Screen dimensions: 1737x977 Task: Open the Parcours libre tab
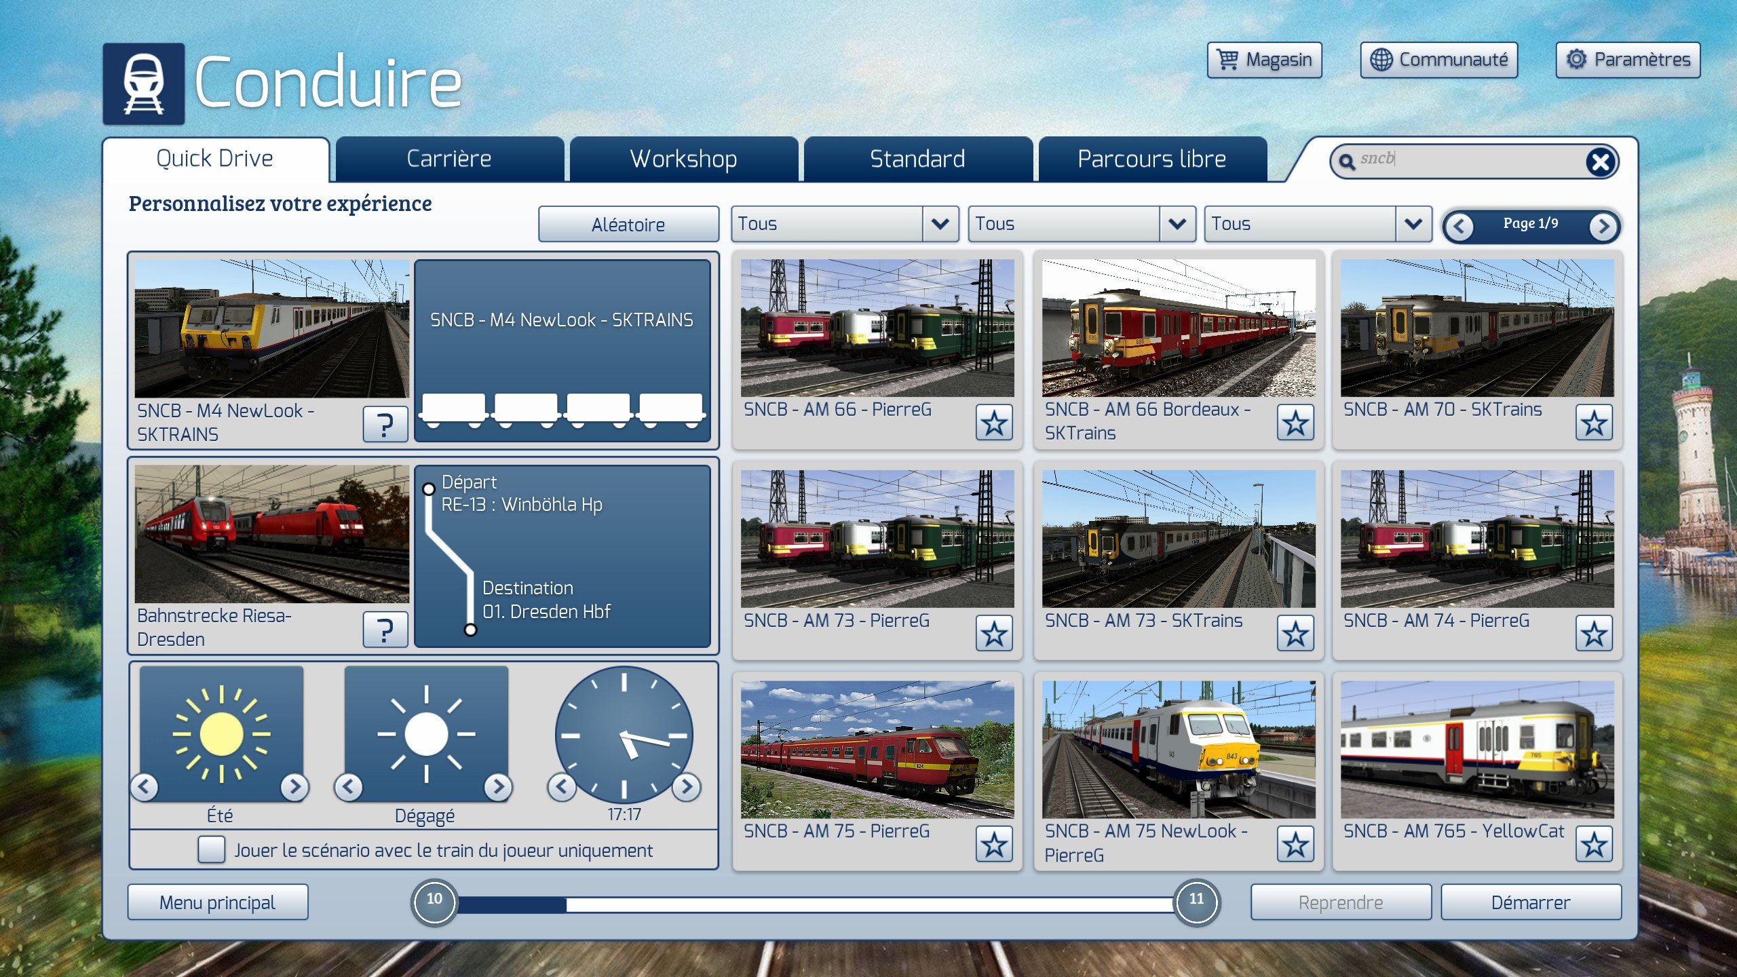coord(1152,159)
